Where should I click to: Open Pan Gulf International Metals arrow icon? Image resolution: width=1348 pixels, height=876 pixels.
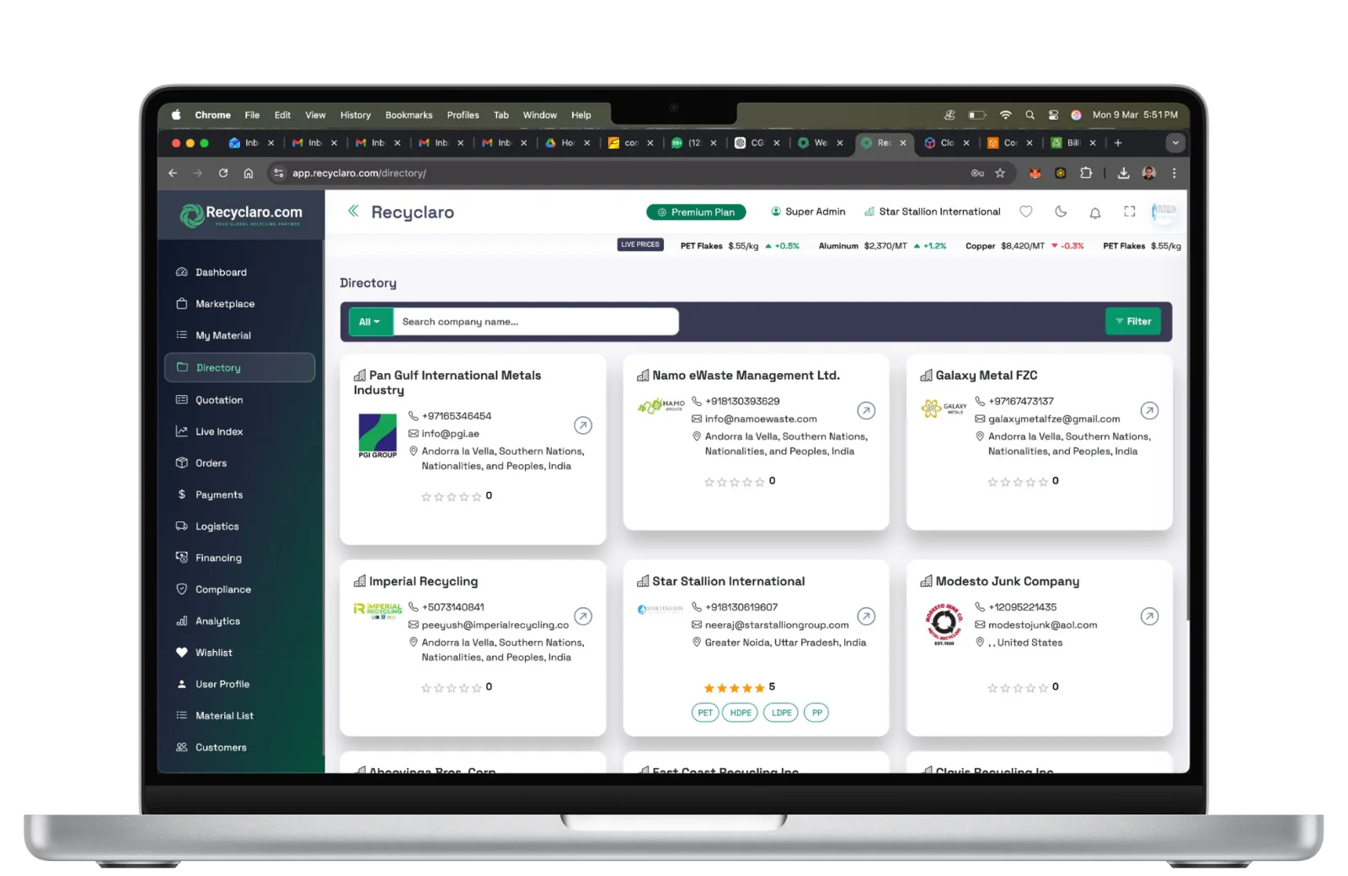[x=583, y=425]
